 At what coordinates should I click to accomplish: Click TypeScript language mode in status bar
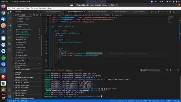(x=156, y=101)
